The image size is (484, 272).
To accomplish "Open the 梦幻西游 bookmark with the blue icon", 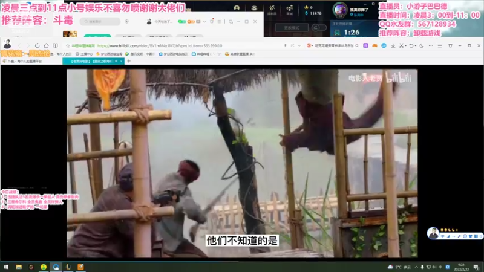I will [x=173, y=54].
